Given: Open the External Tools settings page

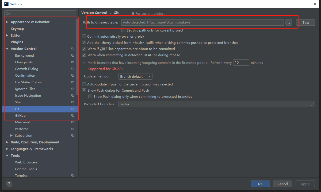Looking at the screenshot, I should 26,169.
